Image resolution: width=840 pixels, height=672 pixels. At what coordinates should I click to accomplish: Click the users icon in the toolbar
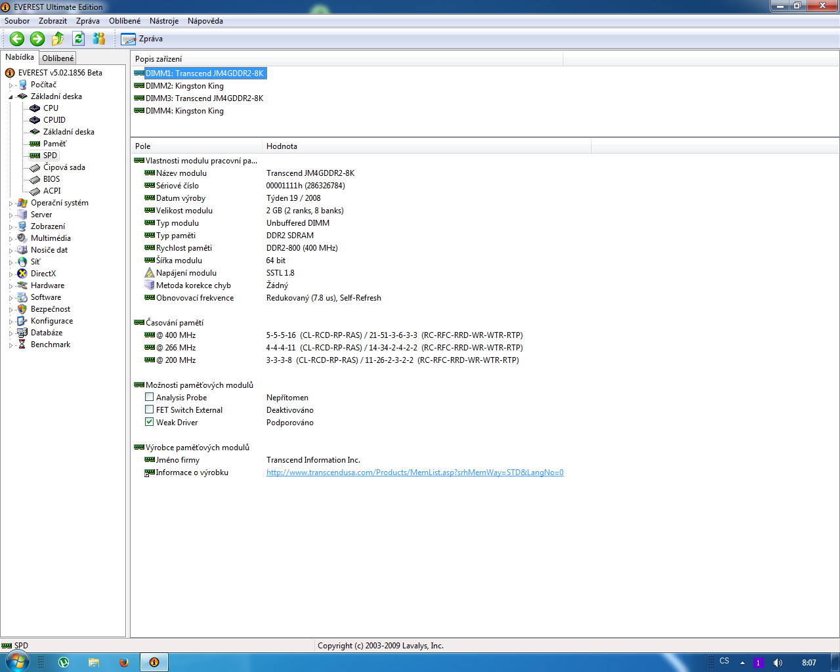[99, 39]
